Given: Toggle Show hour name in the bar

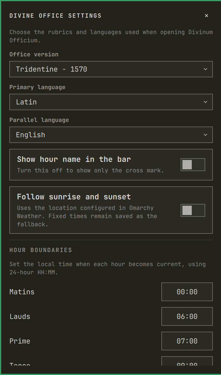Looking at the screenshot, I should (193, 165).
